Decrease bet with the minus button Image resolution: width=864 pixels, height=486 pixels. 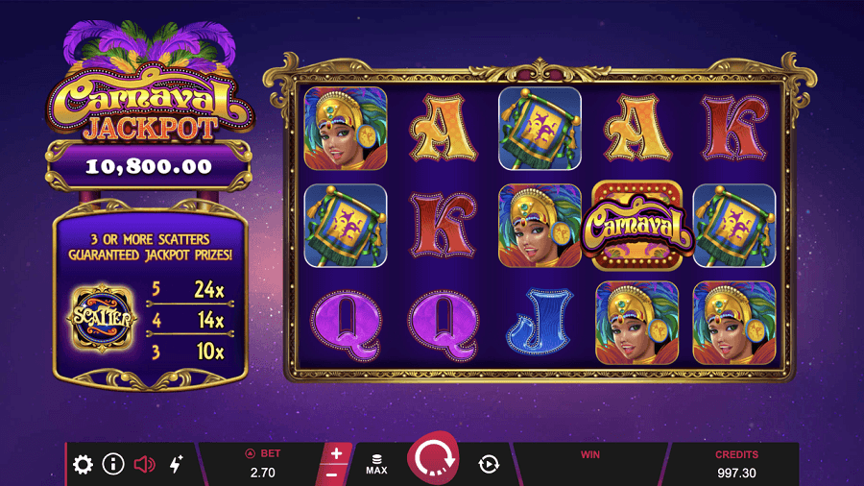tap(332, 475)
